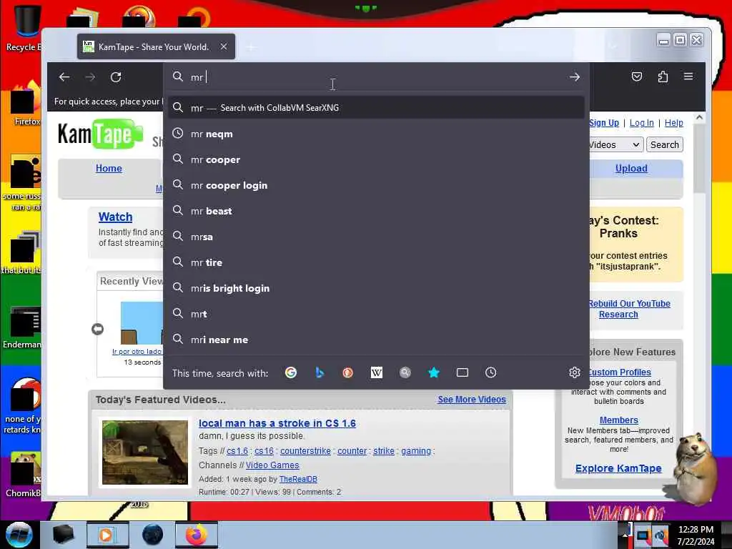The height and width of the screenshot is (549, 732).
Task: Click the cs1.6 tag link
Action: [237, 451]
